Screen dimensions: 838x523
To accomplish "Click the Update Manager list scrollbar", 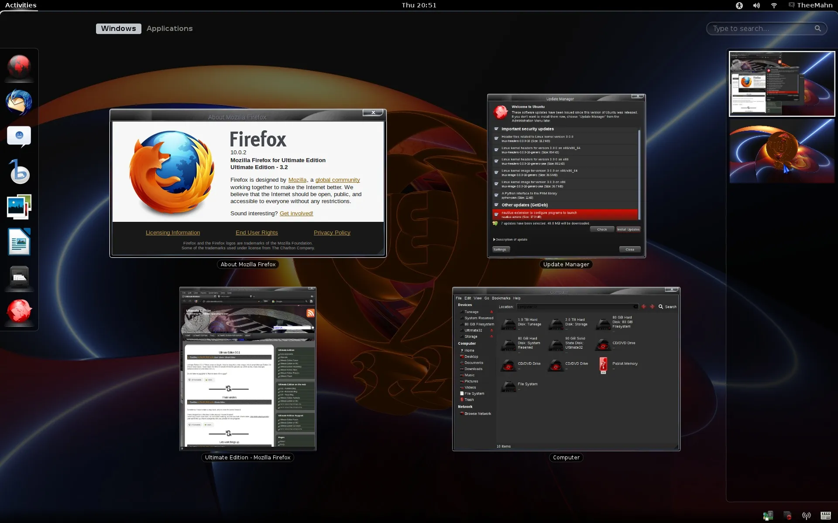I will pyautogui.click(x=639, y=174).
